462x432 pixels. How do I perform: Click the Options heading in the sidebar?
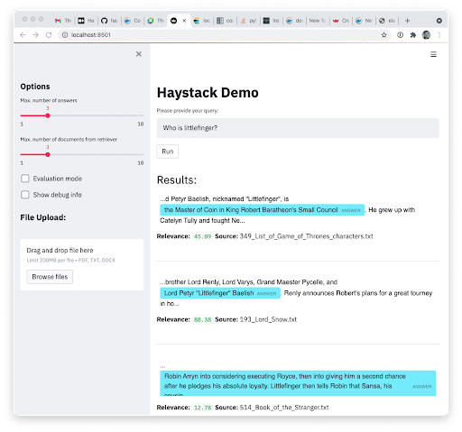click(x=35, y=87)
